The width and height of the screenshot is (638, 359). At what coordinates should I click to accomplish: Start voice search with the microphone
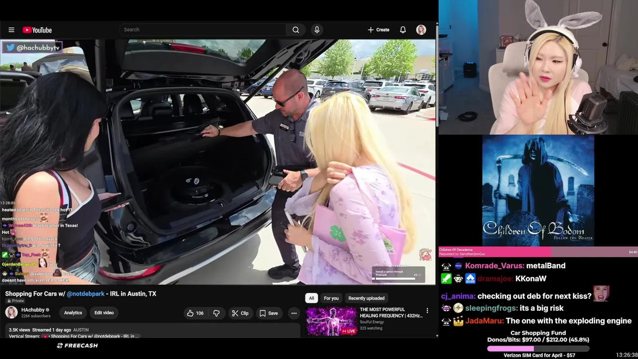click(x=317, y=29)
